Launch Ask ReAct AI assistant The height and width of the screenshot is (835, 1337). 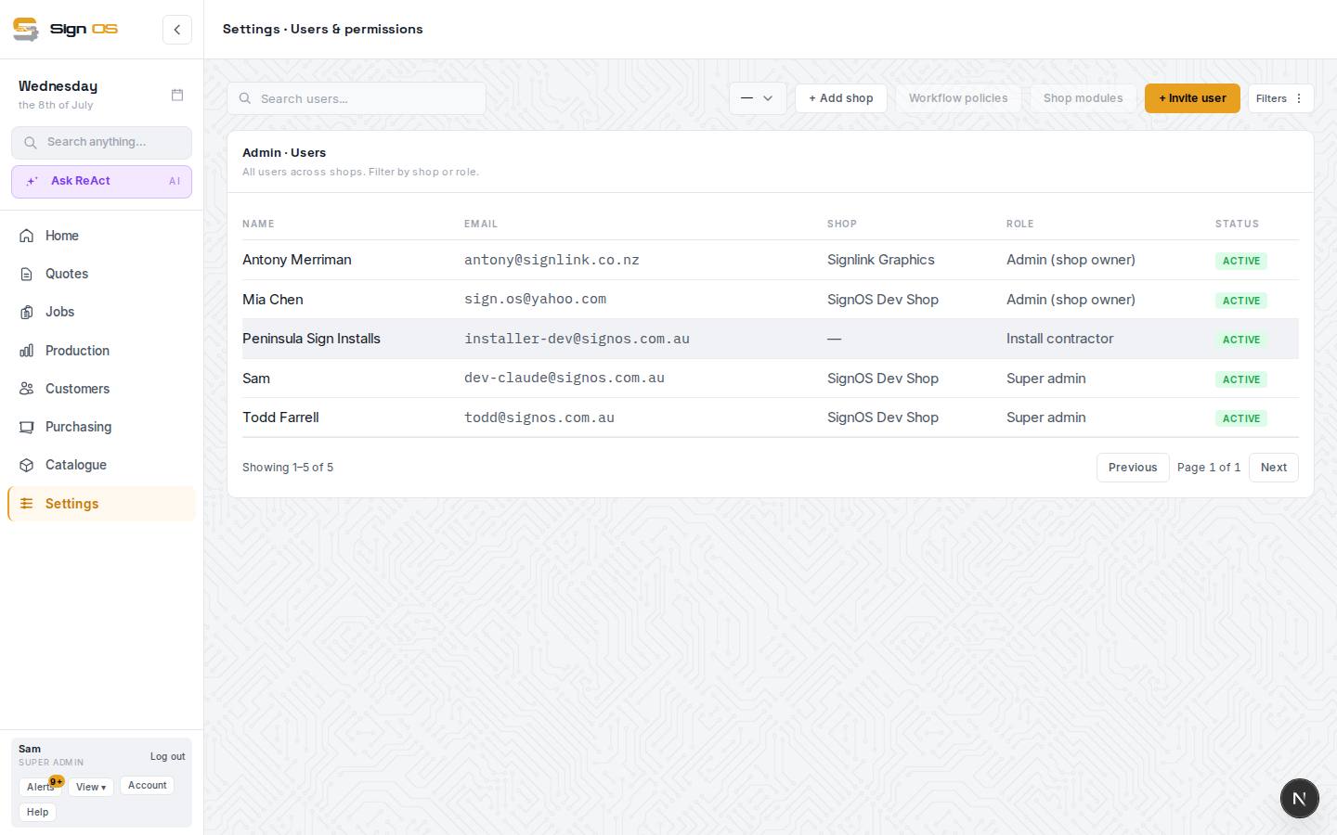(101, 182)
